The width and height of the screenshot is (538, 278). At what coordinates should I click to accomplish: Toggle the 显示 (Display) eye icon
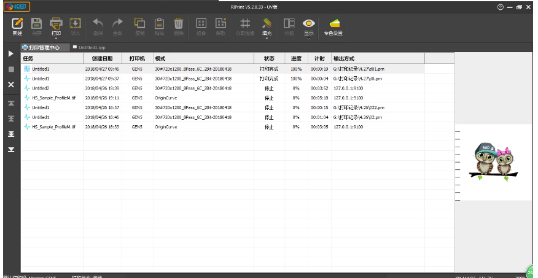coord(309,23)
